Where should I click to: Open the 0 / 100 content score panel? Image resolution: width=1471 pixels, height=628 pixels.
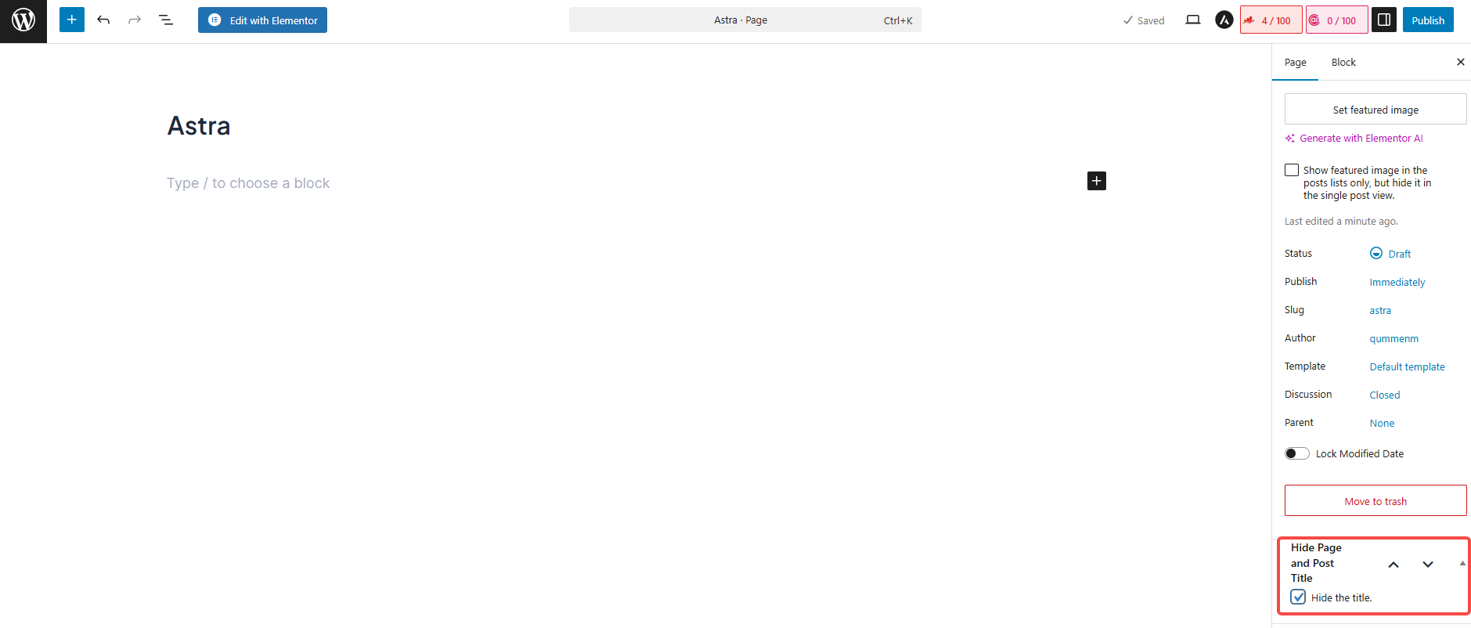pos(1336,20)
